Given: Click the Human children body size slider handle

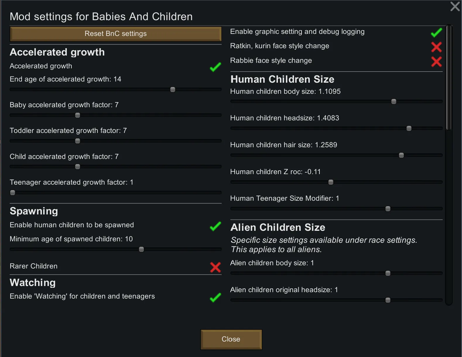Looking at the screenshot, I should tap(394, 101).
